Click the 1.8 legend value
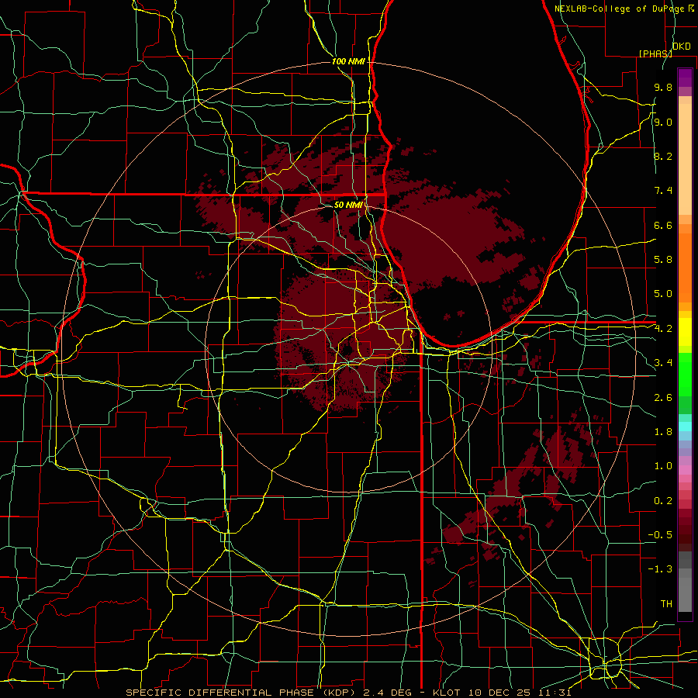 tap(663, 432)
